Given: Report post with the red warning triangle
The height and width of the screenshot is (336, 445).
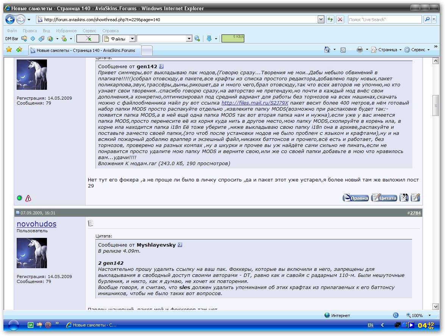Looking at the screenshot, I should 28,198.
